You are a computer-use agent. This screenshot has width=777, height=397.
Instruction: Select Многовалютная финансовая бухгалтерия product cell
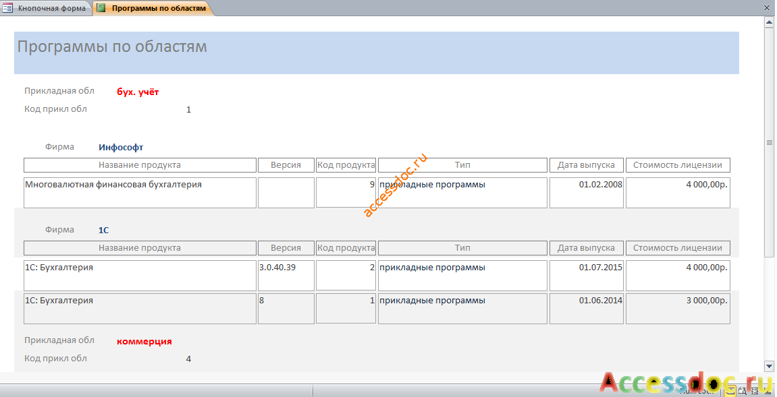tap(140, 193)
